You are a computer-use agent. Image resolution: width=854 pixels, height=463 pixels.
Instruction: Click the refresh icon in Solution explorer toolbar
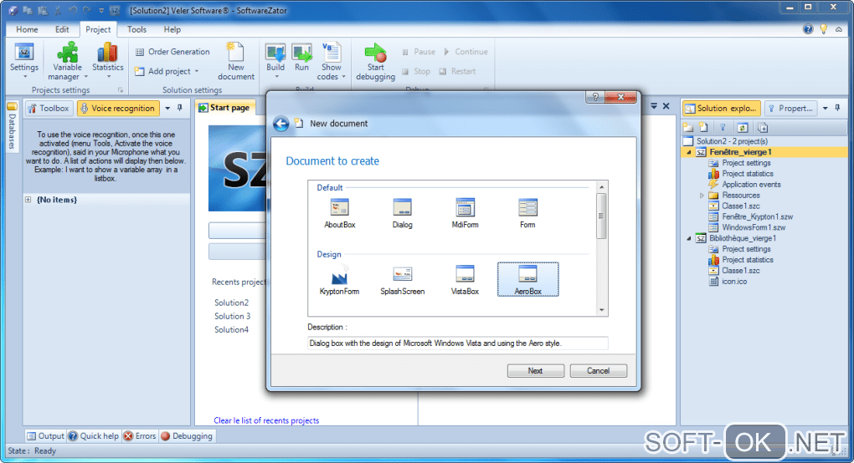point(743,128)
